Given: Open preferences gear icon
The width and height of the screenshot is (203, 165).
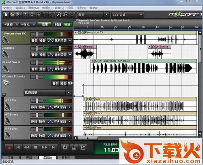Looking at the screenshot, I should (x=72, y=15).
